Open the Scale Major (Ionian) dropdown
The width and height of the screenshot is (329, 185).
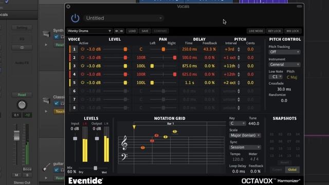coord(245,136)
